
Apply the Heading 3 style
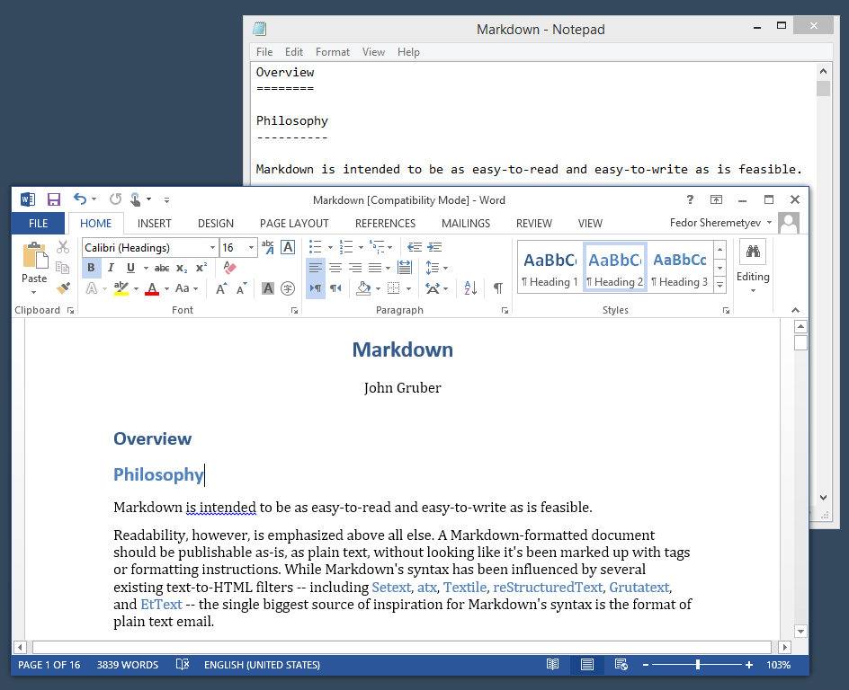pyautogui.click(x=679, y=265)
